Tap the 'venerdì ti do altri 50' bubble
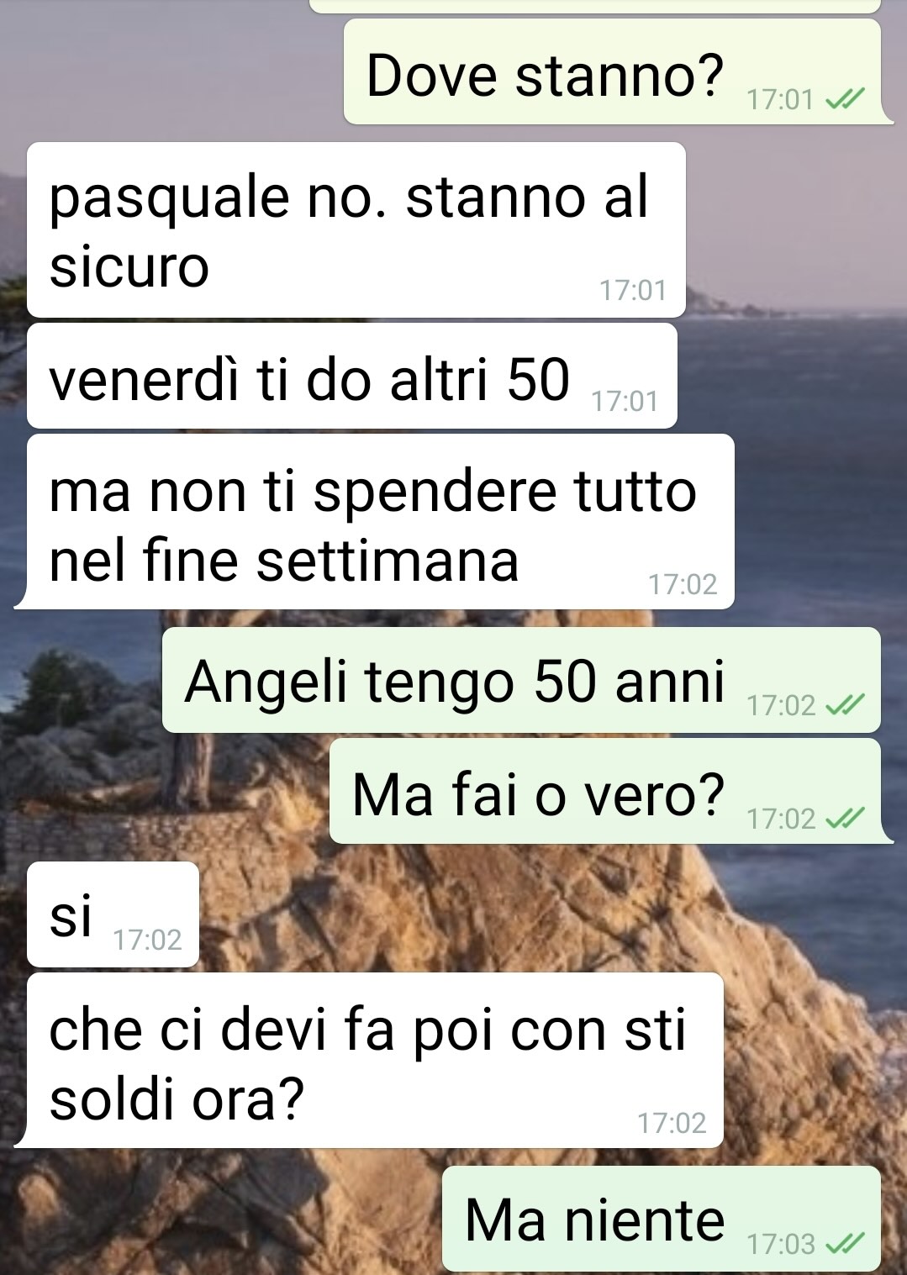 [352, 376]
